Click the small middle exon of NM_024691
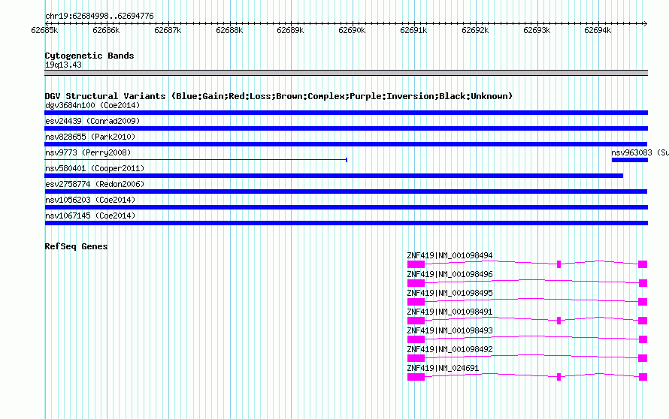669x419 pixels. (x=559, y=377)
